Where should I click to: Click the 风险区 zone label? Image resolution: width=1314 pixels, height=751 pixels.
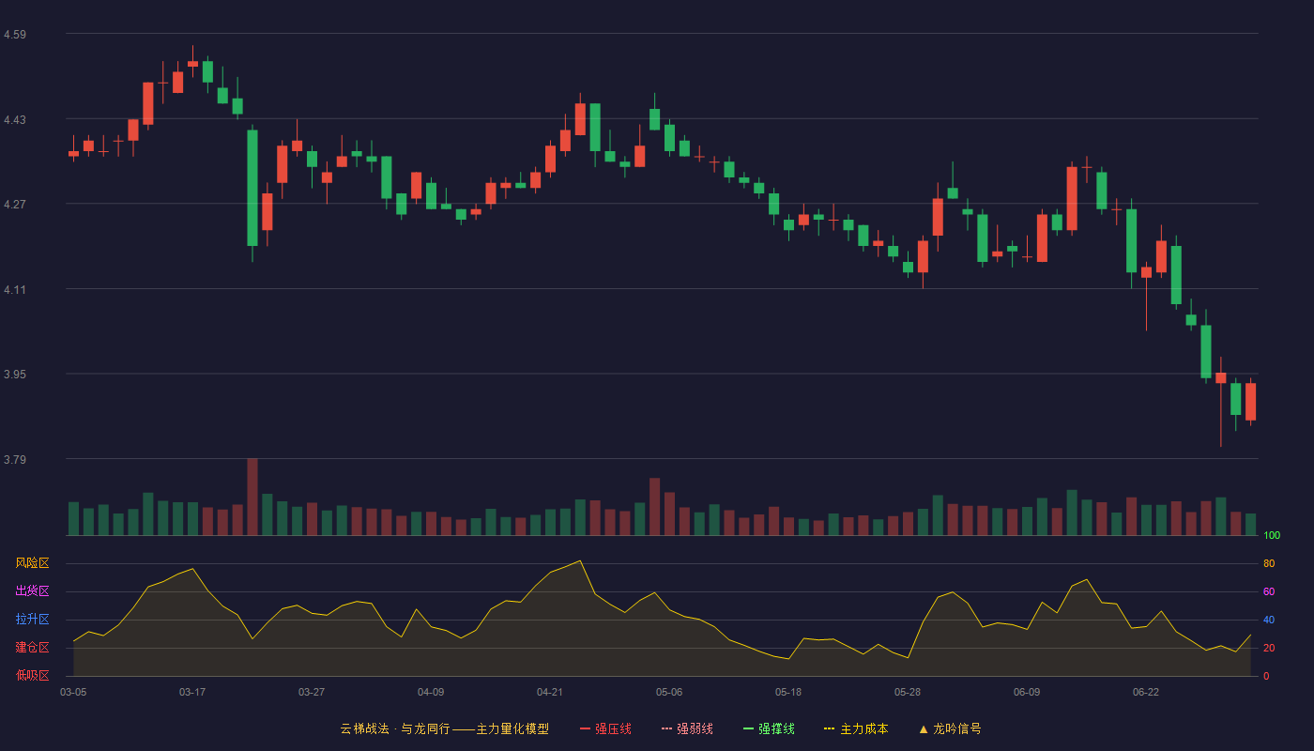32,563
